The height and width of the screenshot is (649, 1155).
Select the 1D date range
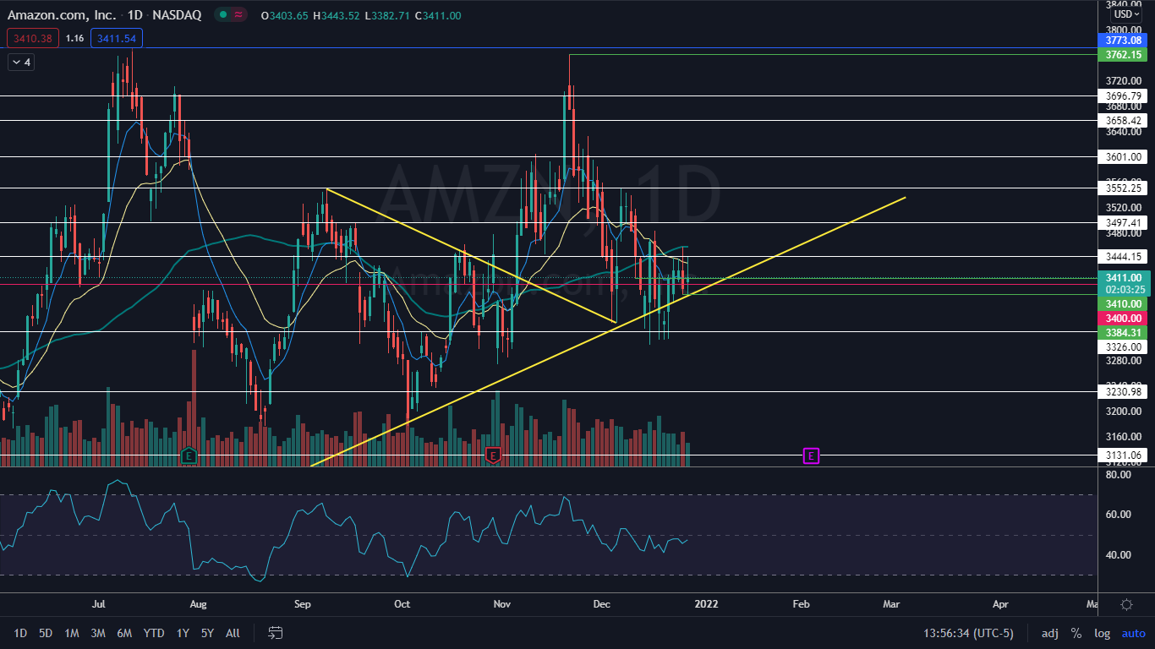(21, 633)
